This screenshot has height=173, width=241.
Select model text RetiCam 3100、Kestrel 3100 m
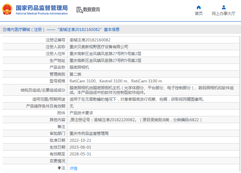pyautogui.click(x=99, y=81)
